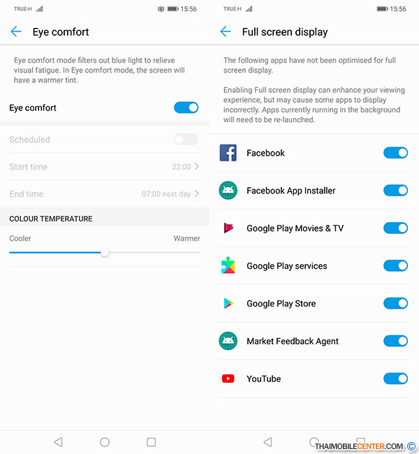Tap the Google Play services icon

pyautogui.click(x=228, y=265)
